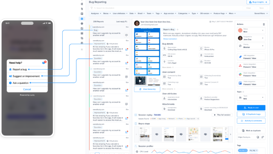Tick the checkbox on the first Bug report

point(91,27)
